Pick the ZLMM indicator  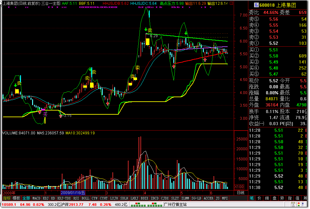click(x=185, y=198)
